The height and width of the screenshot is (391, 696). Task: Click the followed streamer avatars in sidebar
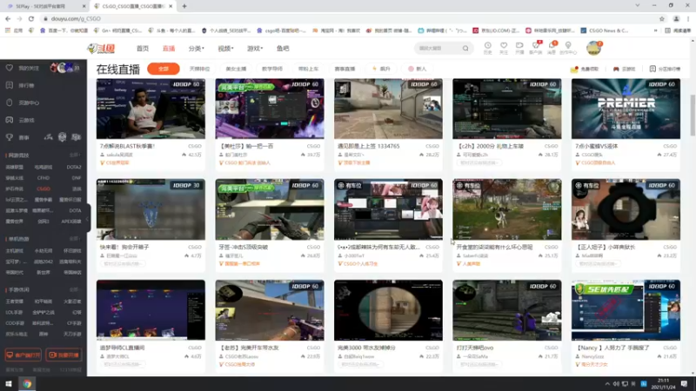click(64, 68)
